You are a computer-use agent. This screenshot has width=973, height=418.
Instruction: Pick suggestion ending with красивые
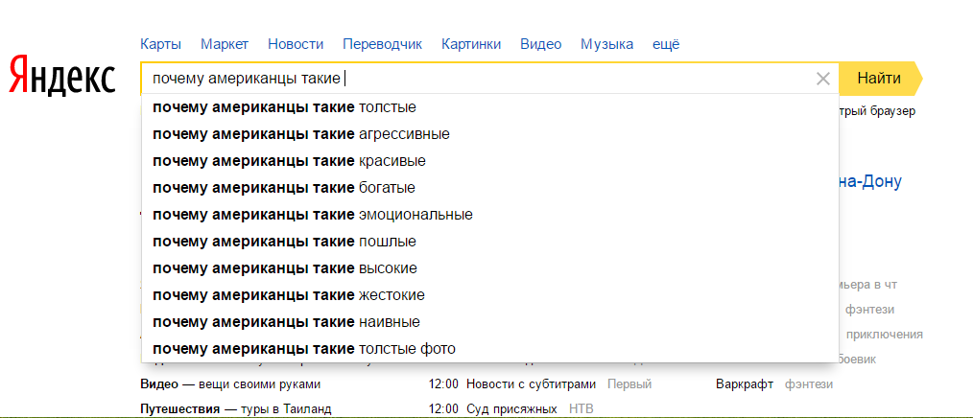(x=289, y=160)
